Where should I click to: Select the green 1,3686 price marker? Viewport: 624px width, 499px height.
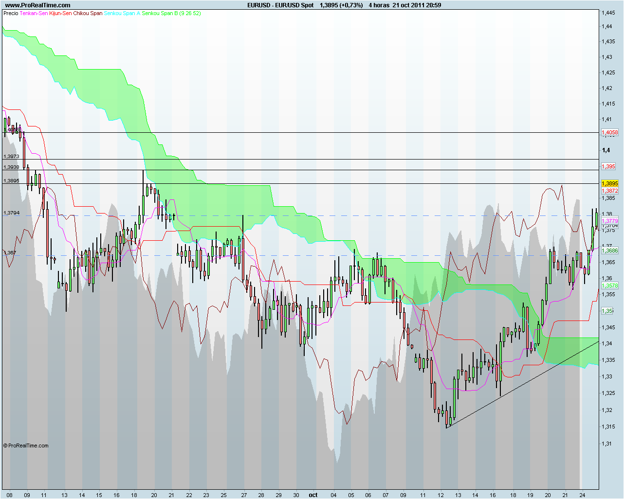[609, 250]
